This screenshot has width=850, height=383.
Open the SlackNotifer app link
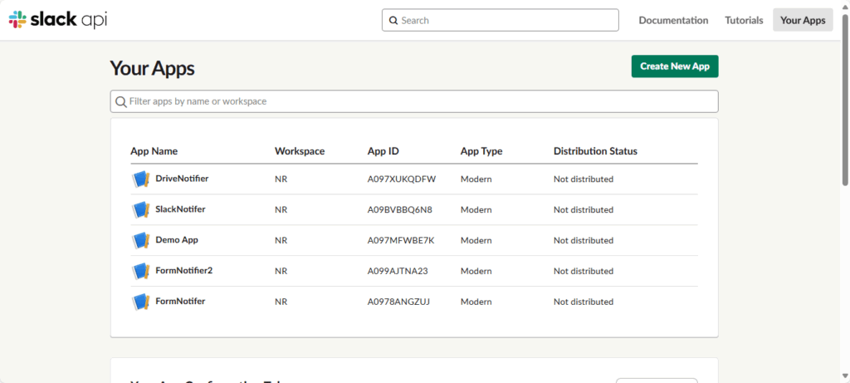(180, 209)
